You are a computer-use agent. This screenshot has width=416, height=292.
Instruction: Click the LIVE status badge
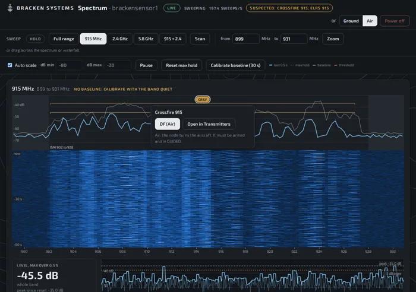tap(172, 8)
